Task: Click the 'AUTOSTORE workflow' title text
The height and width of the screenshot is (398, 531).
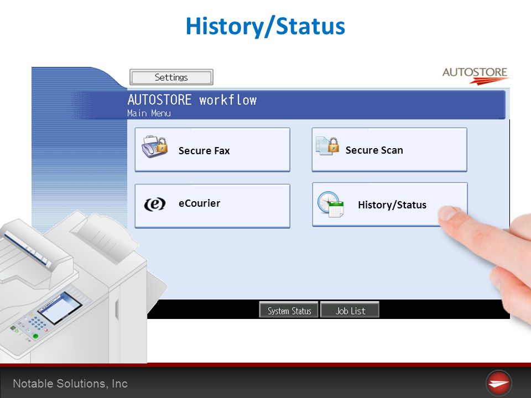Action: point(192,100)
